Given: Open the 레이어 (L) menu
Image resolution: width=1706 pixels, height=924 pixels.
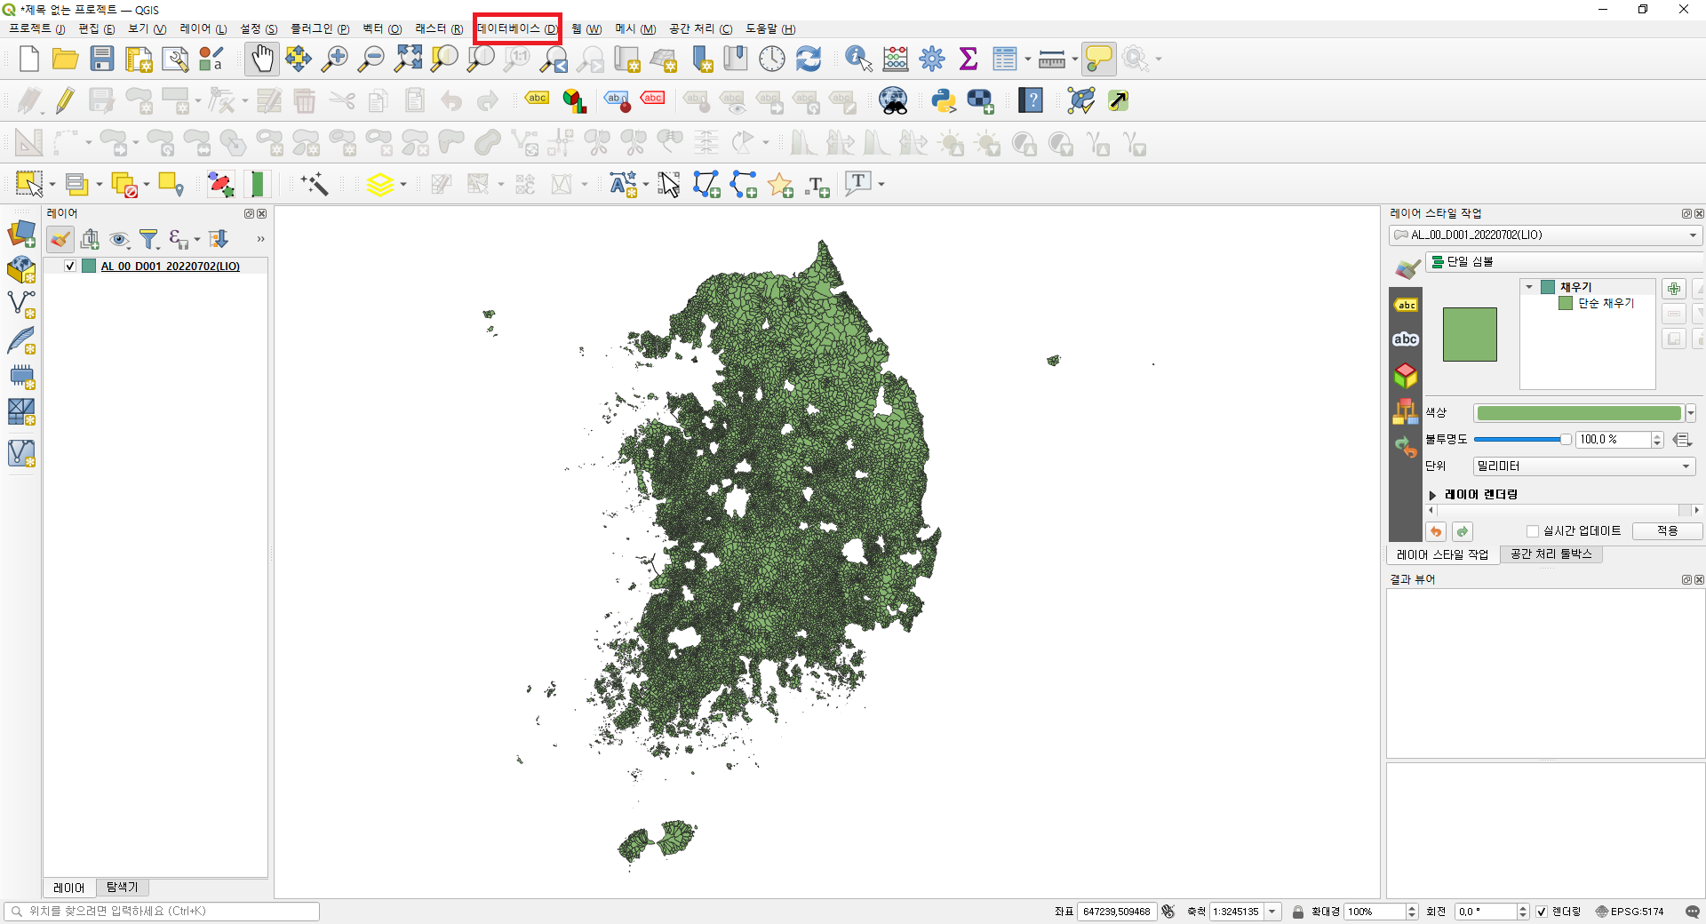Looking at the screenshot, I should pos(203,28).
